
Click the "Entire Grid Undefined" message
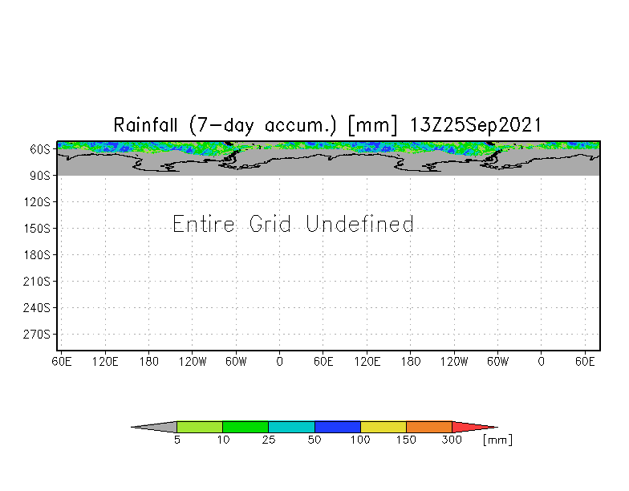(x=293, y=224)
